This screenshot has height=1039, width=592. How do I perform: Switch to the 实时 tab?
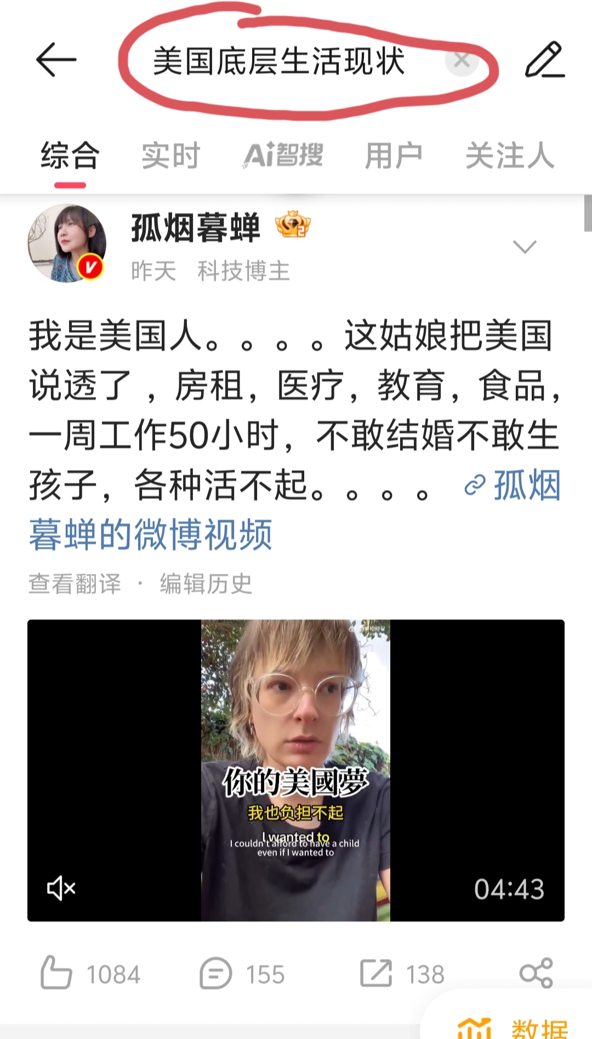(x=171, y=156)
